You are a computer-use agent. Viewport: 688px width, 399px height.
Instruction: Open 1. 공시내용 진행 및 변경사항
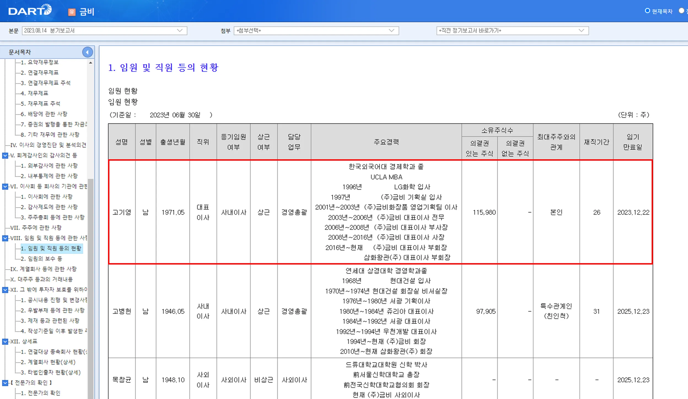[x=54, y=300]
